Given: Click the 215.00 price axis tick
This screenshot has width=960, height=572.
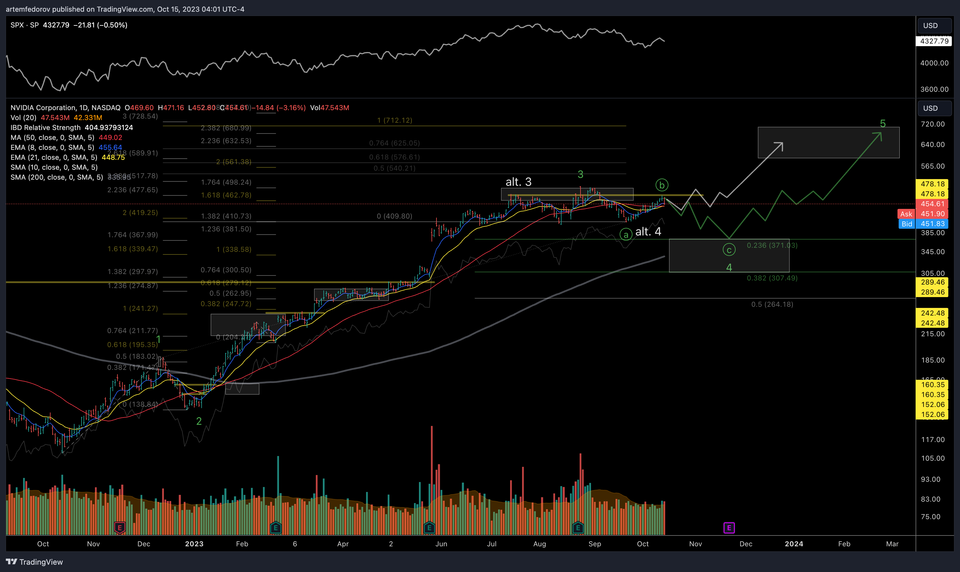Looking at the screenshot, I should pos(933,334).
